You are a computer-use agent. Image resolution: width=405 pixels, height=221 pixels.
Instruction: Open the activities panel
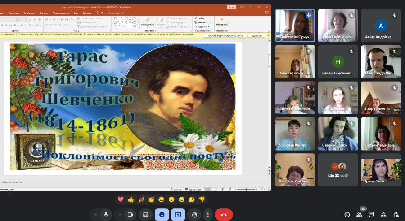point(383,215)
